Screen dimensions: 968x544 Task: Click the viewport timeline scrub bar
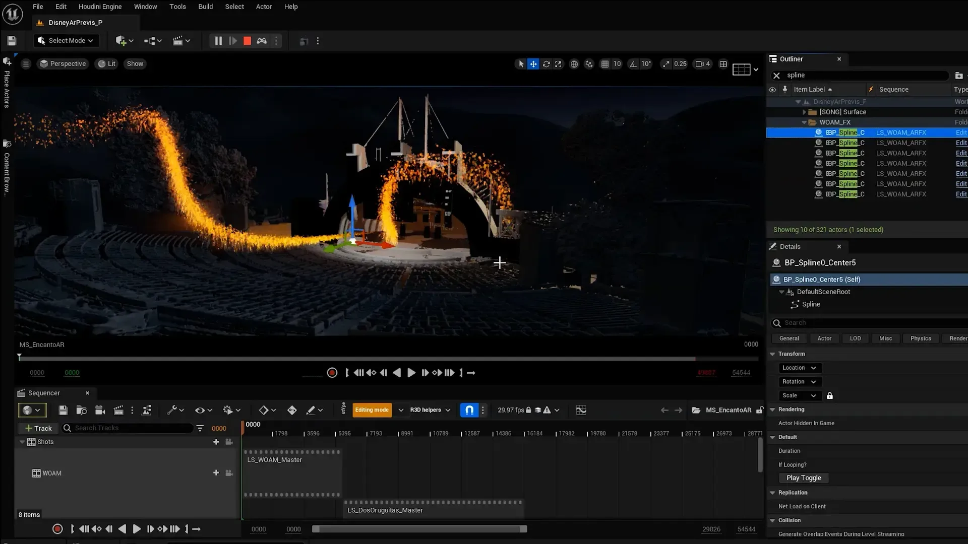(388, 359)
